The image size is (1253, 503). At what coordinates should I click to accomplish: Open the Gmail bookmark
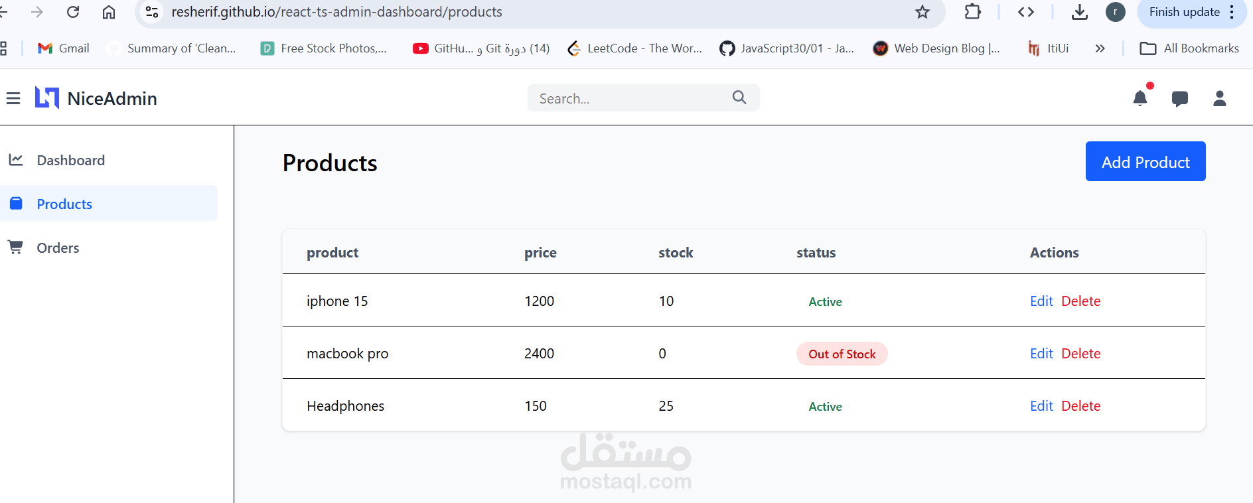64,48
